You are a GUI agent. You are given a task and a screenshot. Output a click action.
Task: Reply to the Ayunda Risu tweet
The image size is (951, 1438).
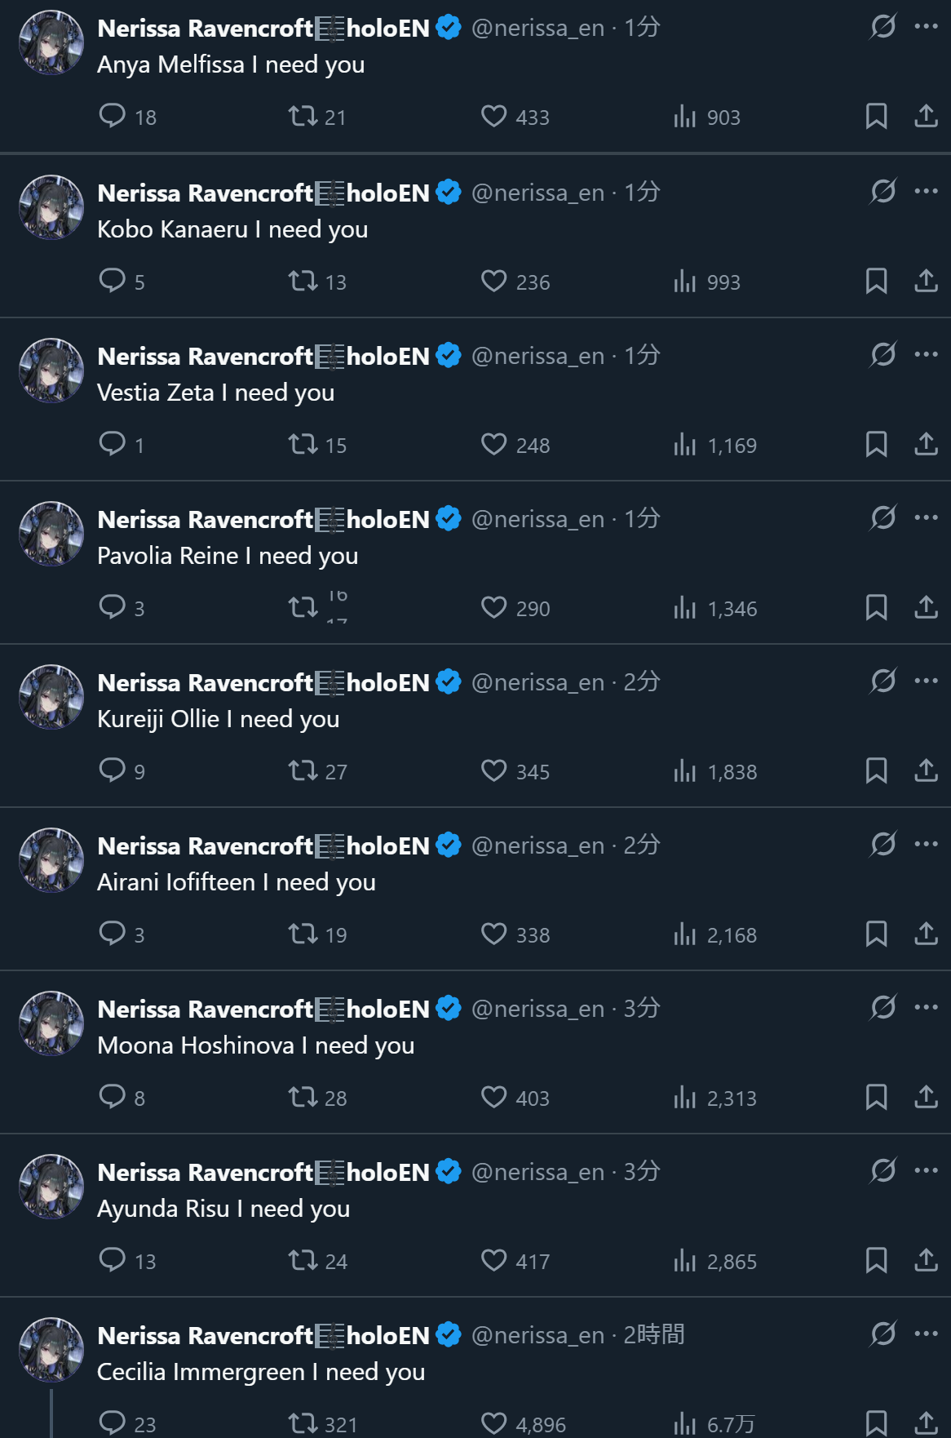click(x=113, y=1260)
